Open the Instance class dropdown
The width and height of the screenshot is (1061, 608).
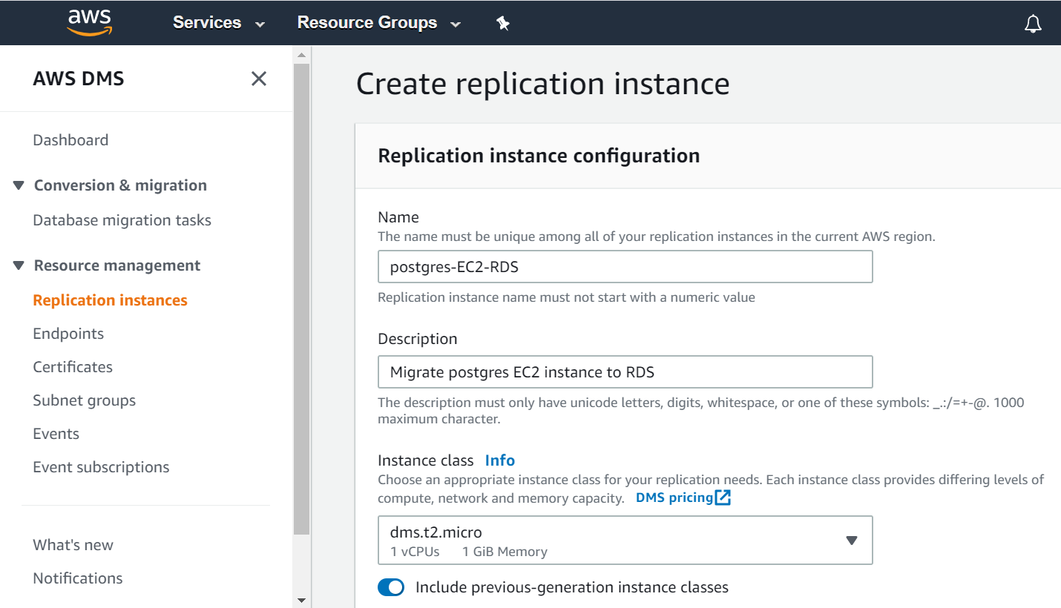click(625, 541)
